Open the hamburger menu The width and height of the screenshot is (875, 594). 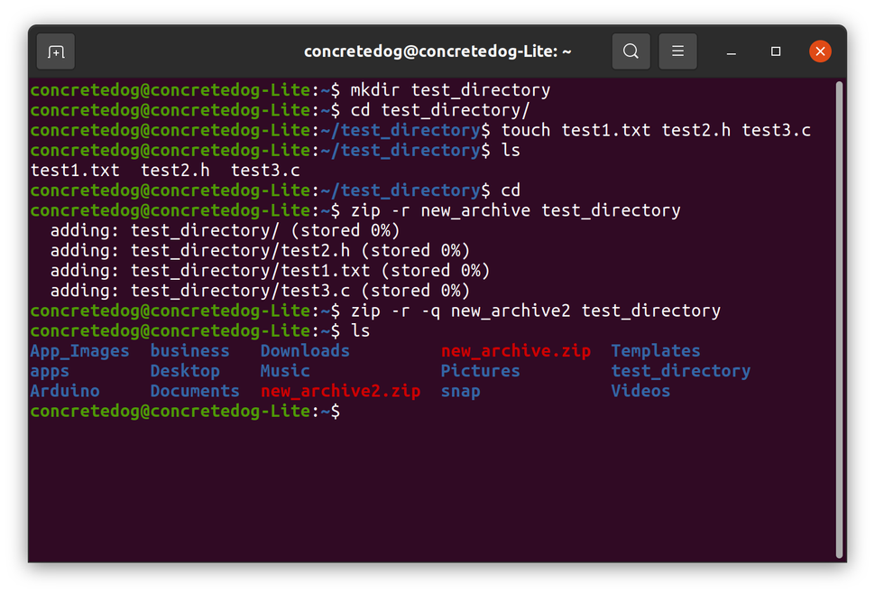[677, 51]
